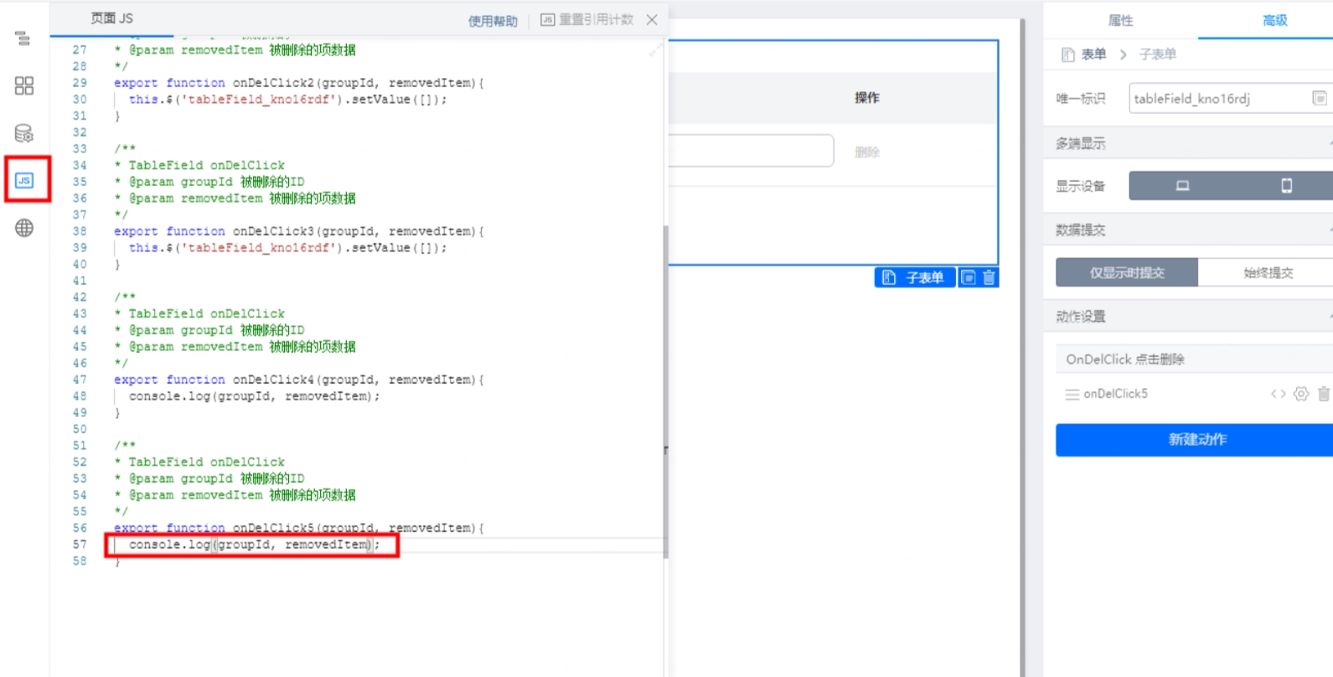Delete the 子表单 component via trash icon
This screenshot has width=1333, height=677.
[x=989, y=277]
